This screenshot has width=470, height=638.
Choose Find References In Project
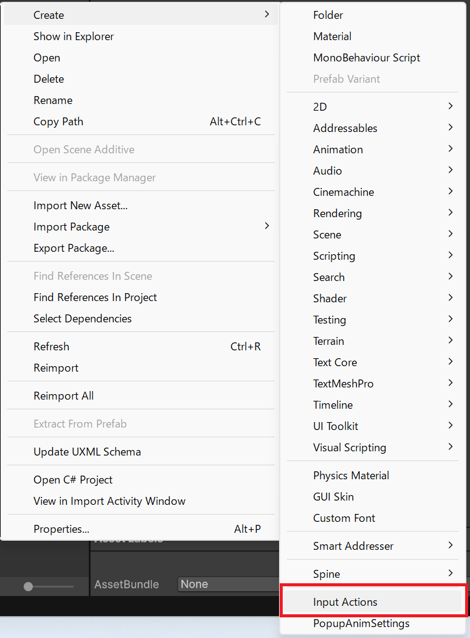[95, 297]
